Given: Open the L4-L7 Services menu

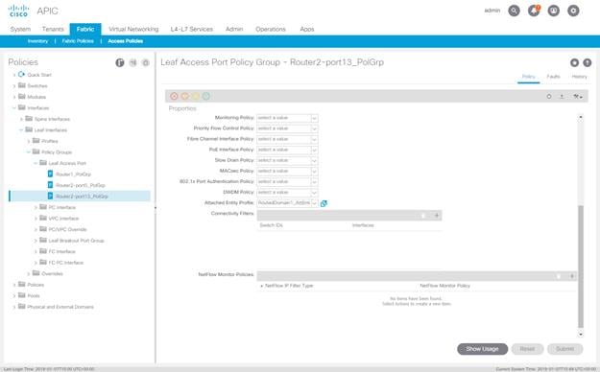Looking at the screenshot, I should pyautogui.click(x=192, y=29).
